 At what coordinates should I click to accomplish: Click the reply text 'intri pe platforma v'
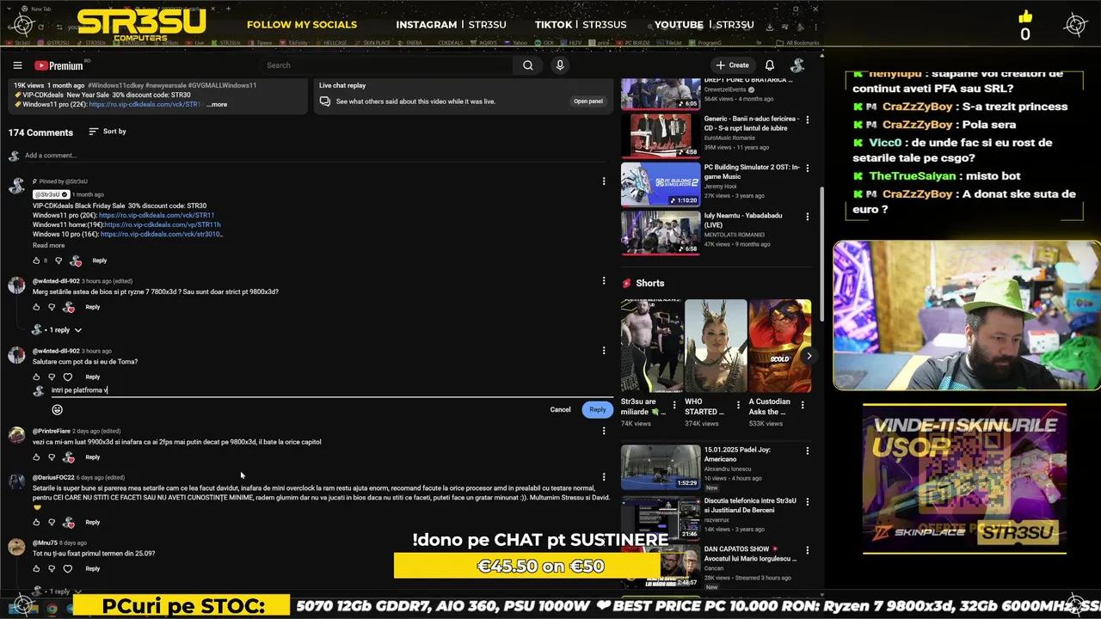(x=79, y=390)
